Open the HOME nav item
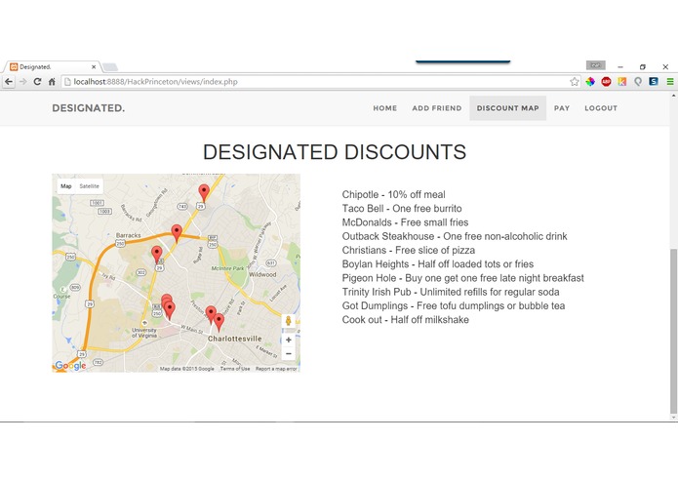The width and height of the screenshot is (678, 482). point(384,108)
